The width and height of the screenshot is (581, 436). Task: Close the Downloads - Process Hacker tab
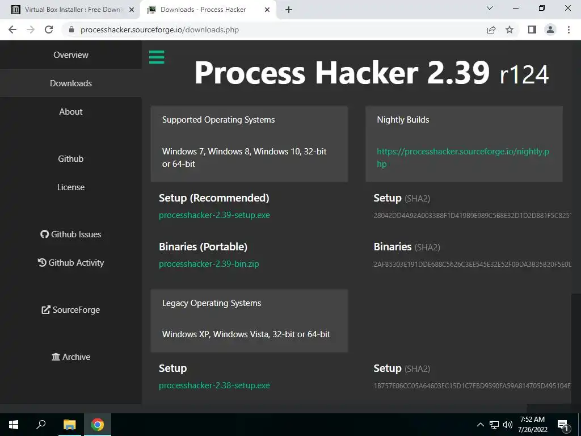pyautogui.click(x=267, y=10)
